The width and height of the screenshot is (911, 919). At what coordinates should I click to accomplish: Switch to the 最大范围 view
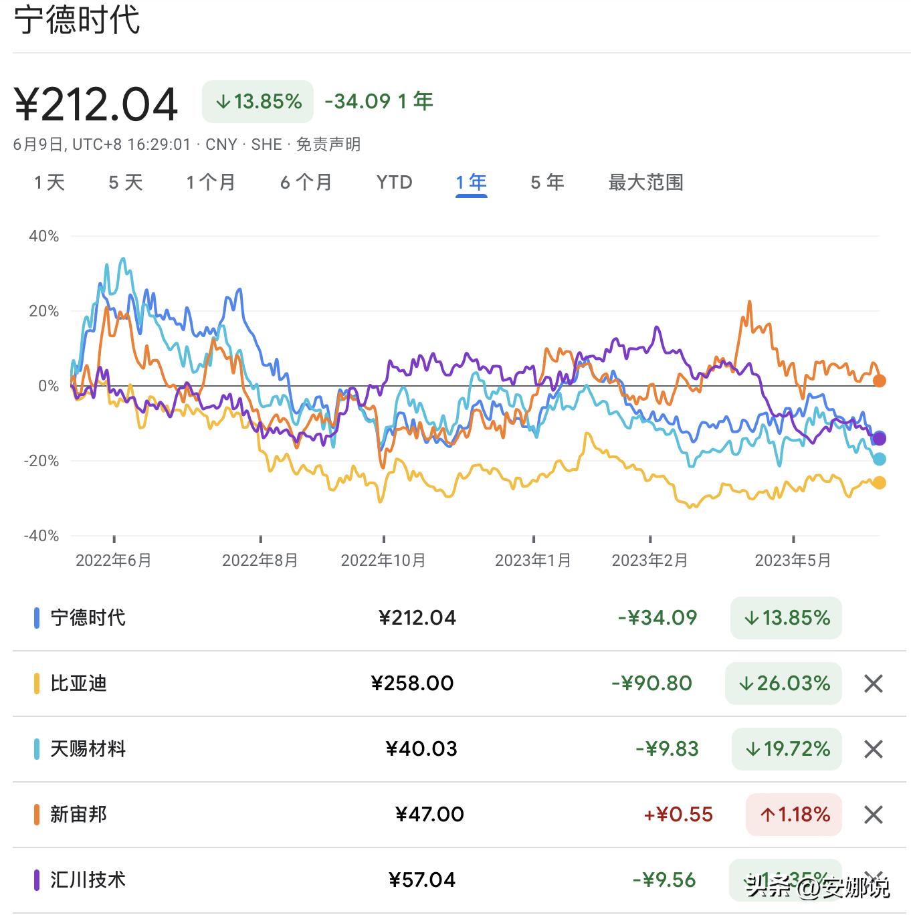pos(645,182)
